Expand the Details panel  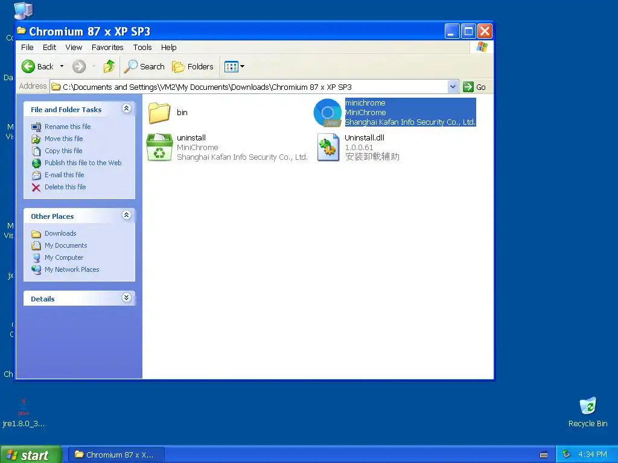click(127, 298)
